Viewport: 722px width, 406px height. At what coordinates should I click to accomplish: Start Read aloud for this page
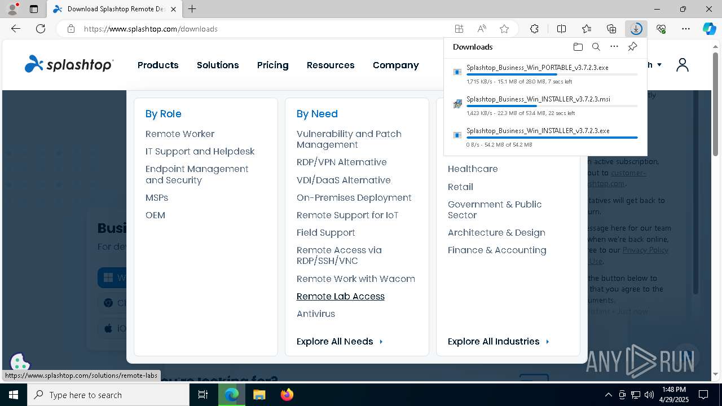tap(482, 29)
